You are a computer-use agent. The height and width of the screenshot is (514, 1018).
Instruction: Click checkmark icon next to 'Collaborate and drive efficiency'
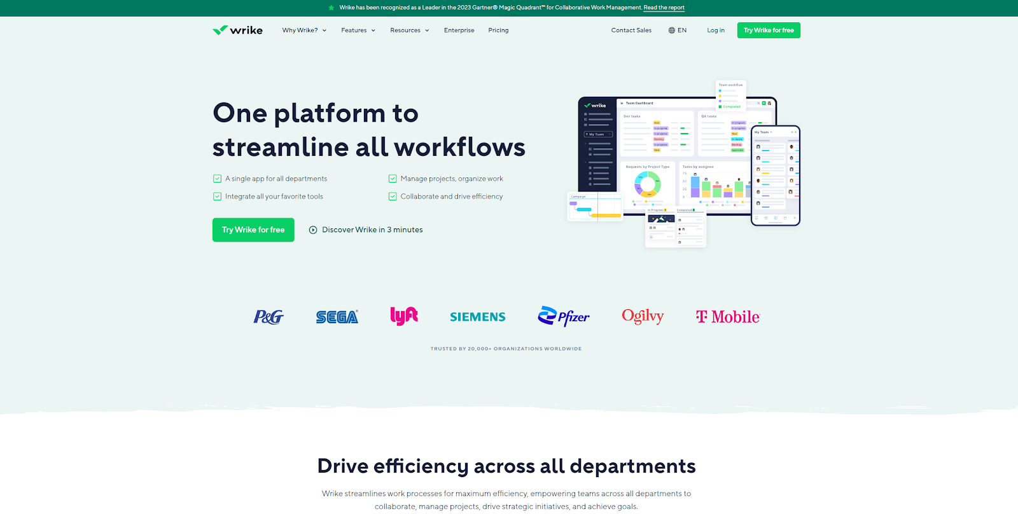[393, 197]
